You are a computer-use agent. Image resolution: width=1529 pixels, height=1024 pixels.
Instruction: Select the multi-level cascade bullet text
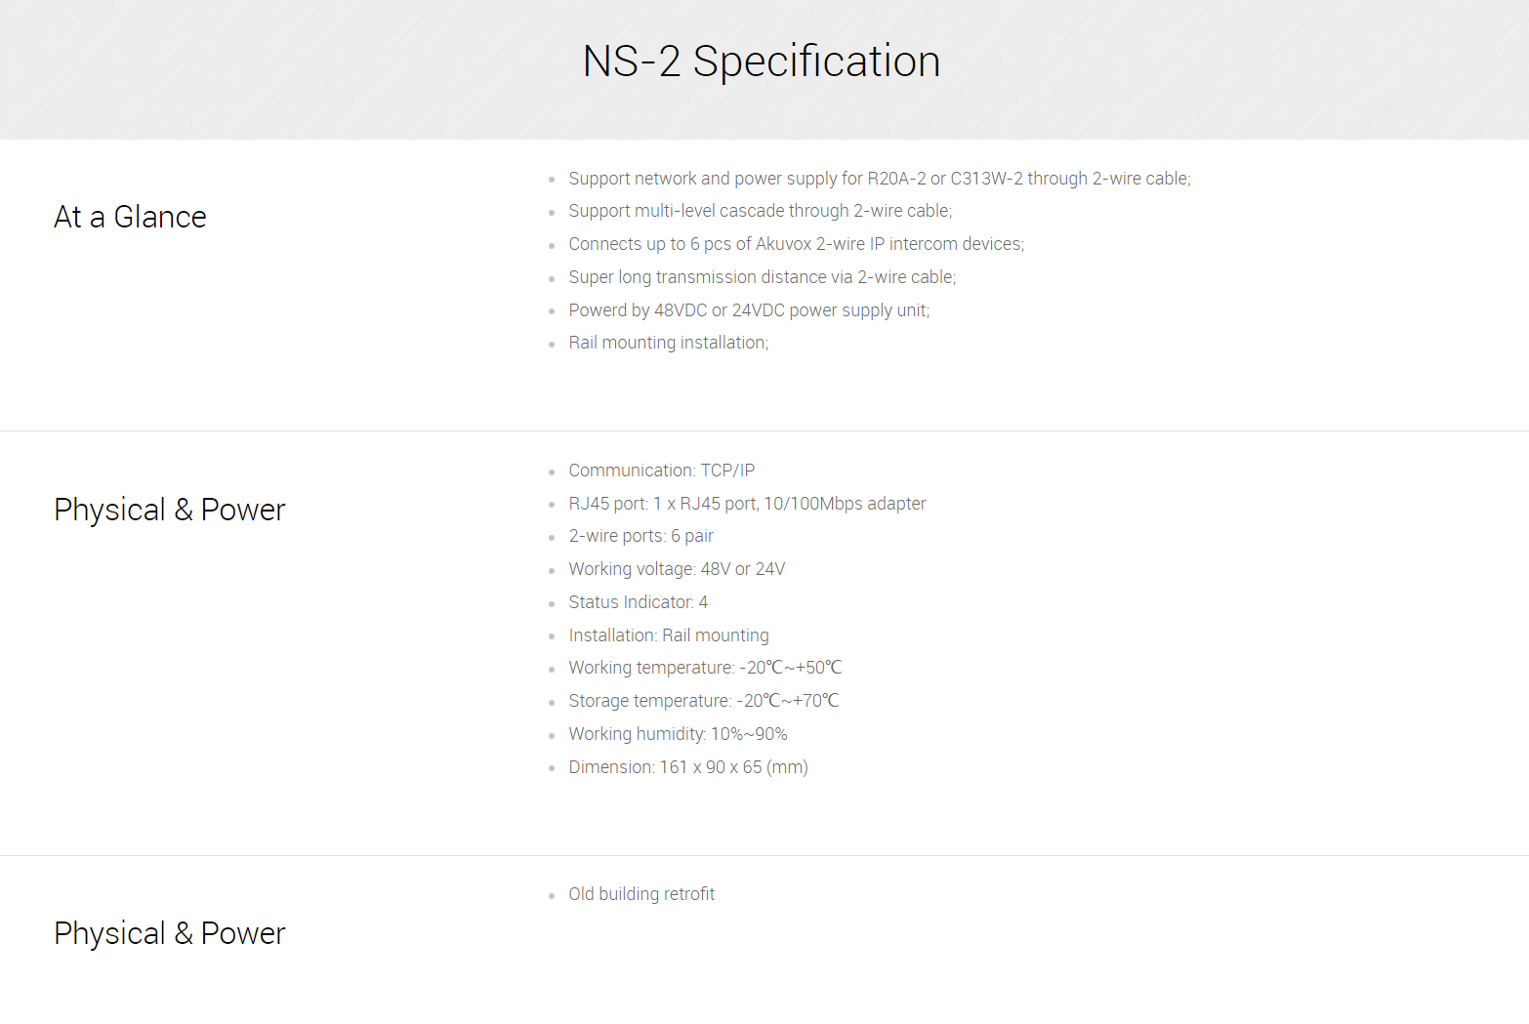(760, 211)
